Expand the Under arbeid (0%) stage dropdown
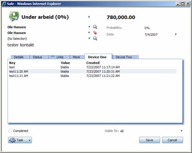Viewport: 192px width, 153px height. [x=89, y=17]
